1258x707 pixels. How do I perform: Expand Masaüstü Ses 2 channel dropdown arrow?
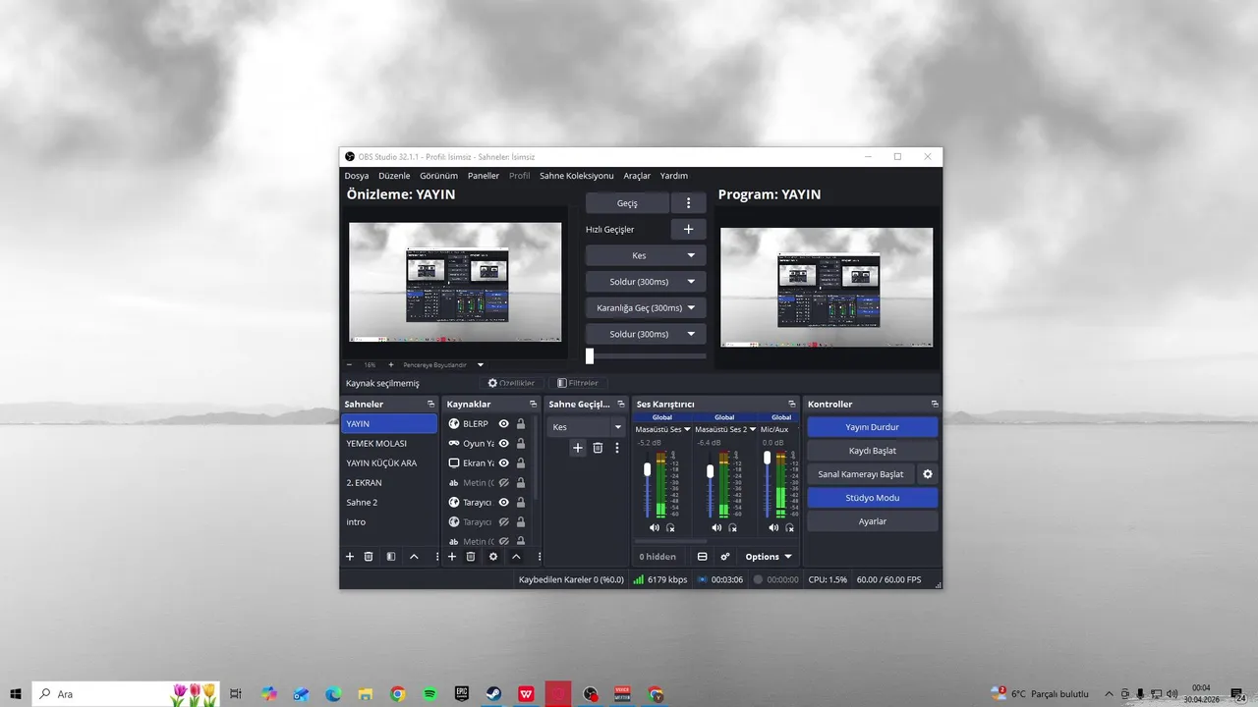tap(753, 429)
